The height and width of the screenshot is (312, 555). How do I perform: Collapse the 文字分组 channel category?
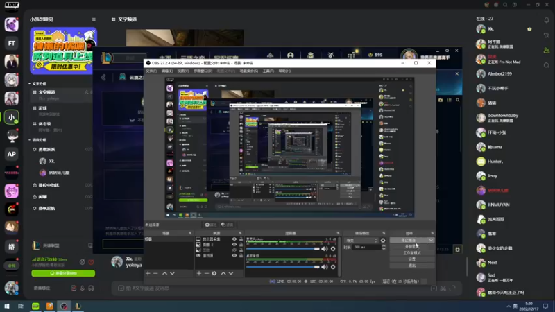pos(37,84)
